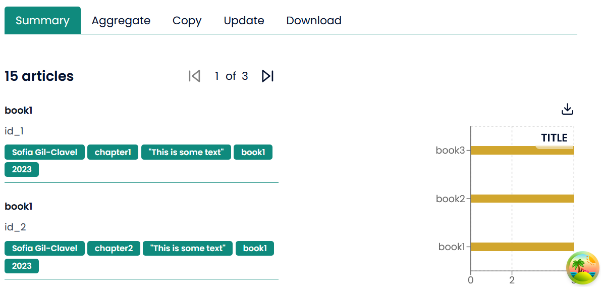Open the palm tree beach icon
This screenshot has width=601, height=287.
click(582, 267)
